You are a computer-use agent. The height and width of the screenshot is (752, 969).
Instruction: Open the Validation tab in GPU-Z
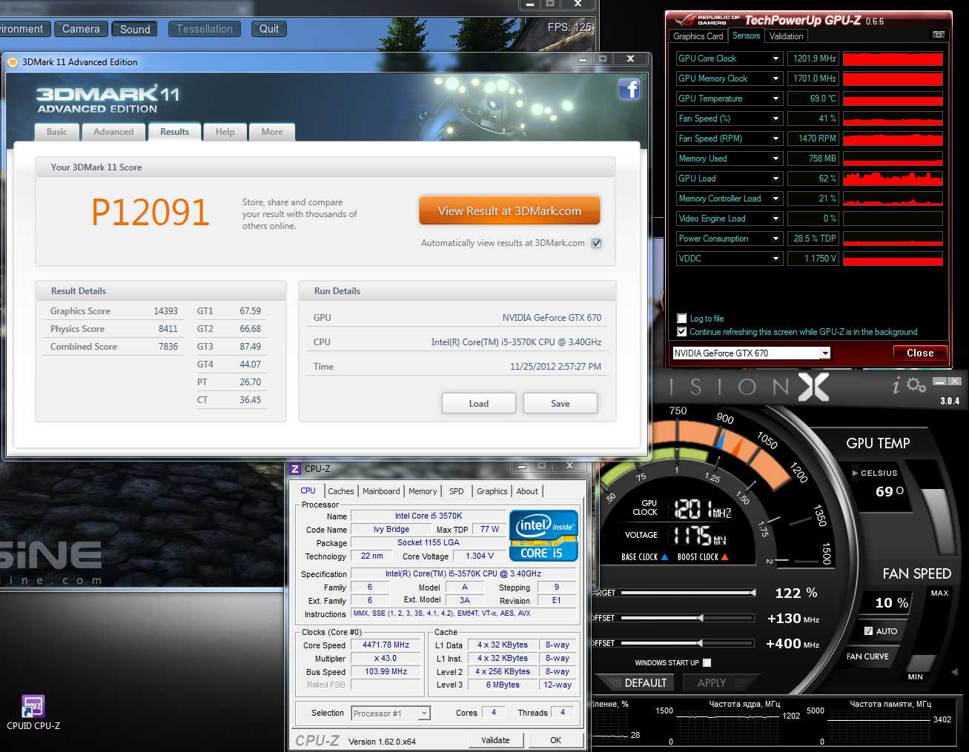pos(786,36)
